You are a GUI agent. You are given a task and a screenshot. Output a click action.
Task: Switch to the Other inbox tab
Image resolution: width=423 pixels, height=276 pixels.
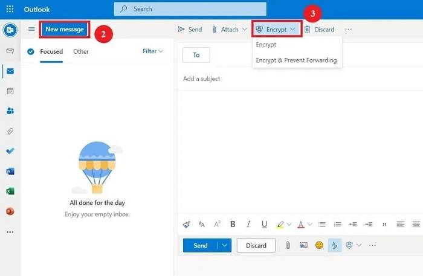(81, 51)
